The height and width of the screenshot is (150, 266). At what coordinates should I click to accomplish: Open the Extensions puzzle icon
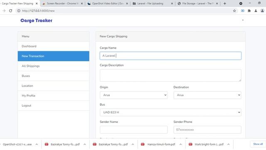[x=249, y=11]
